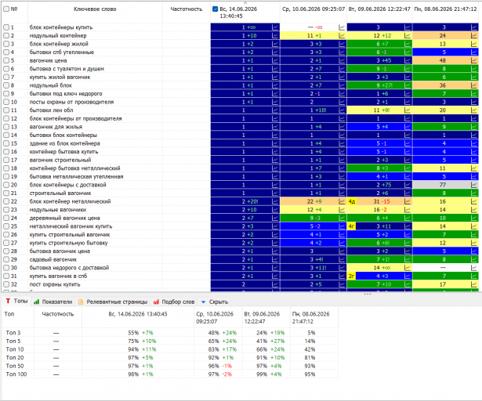This screenshot has width=482, height=401.
Task: Open chart icon for 'модульный контейнер' in 10.06 column
Action: pos(342,36)
